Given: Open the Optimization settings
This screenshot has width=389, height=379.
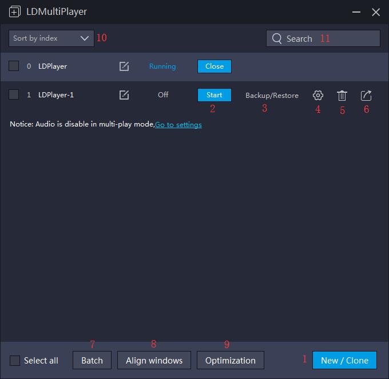Looking at the screenshot, I should click(x=230, y=360).
